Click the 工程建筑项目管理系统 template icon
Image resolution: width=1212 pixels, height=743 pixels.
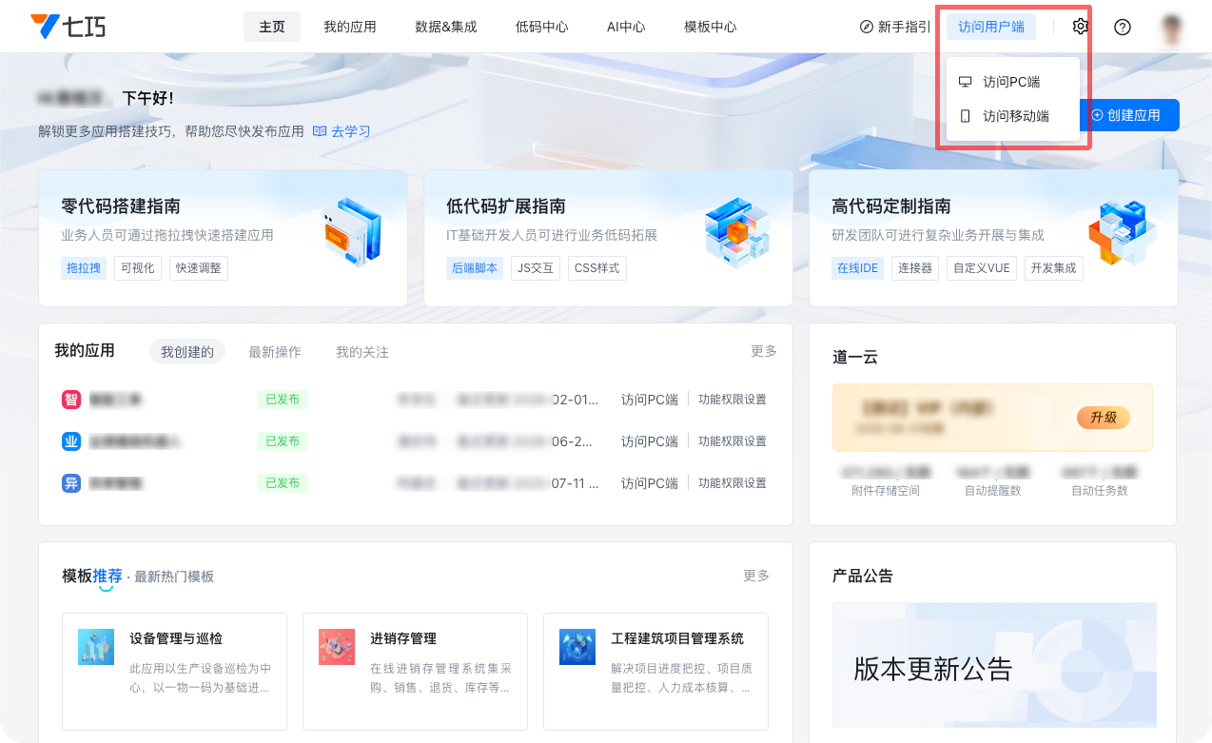pyautogui.click(x=577, y=647)
